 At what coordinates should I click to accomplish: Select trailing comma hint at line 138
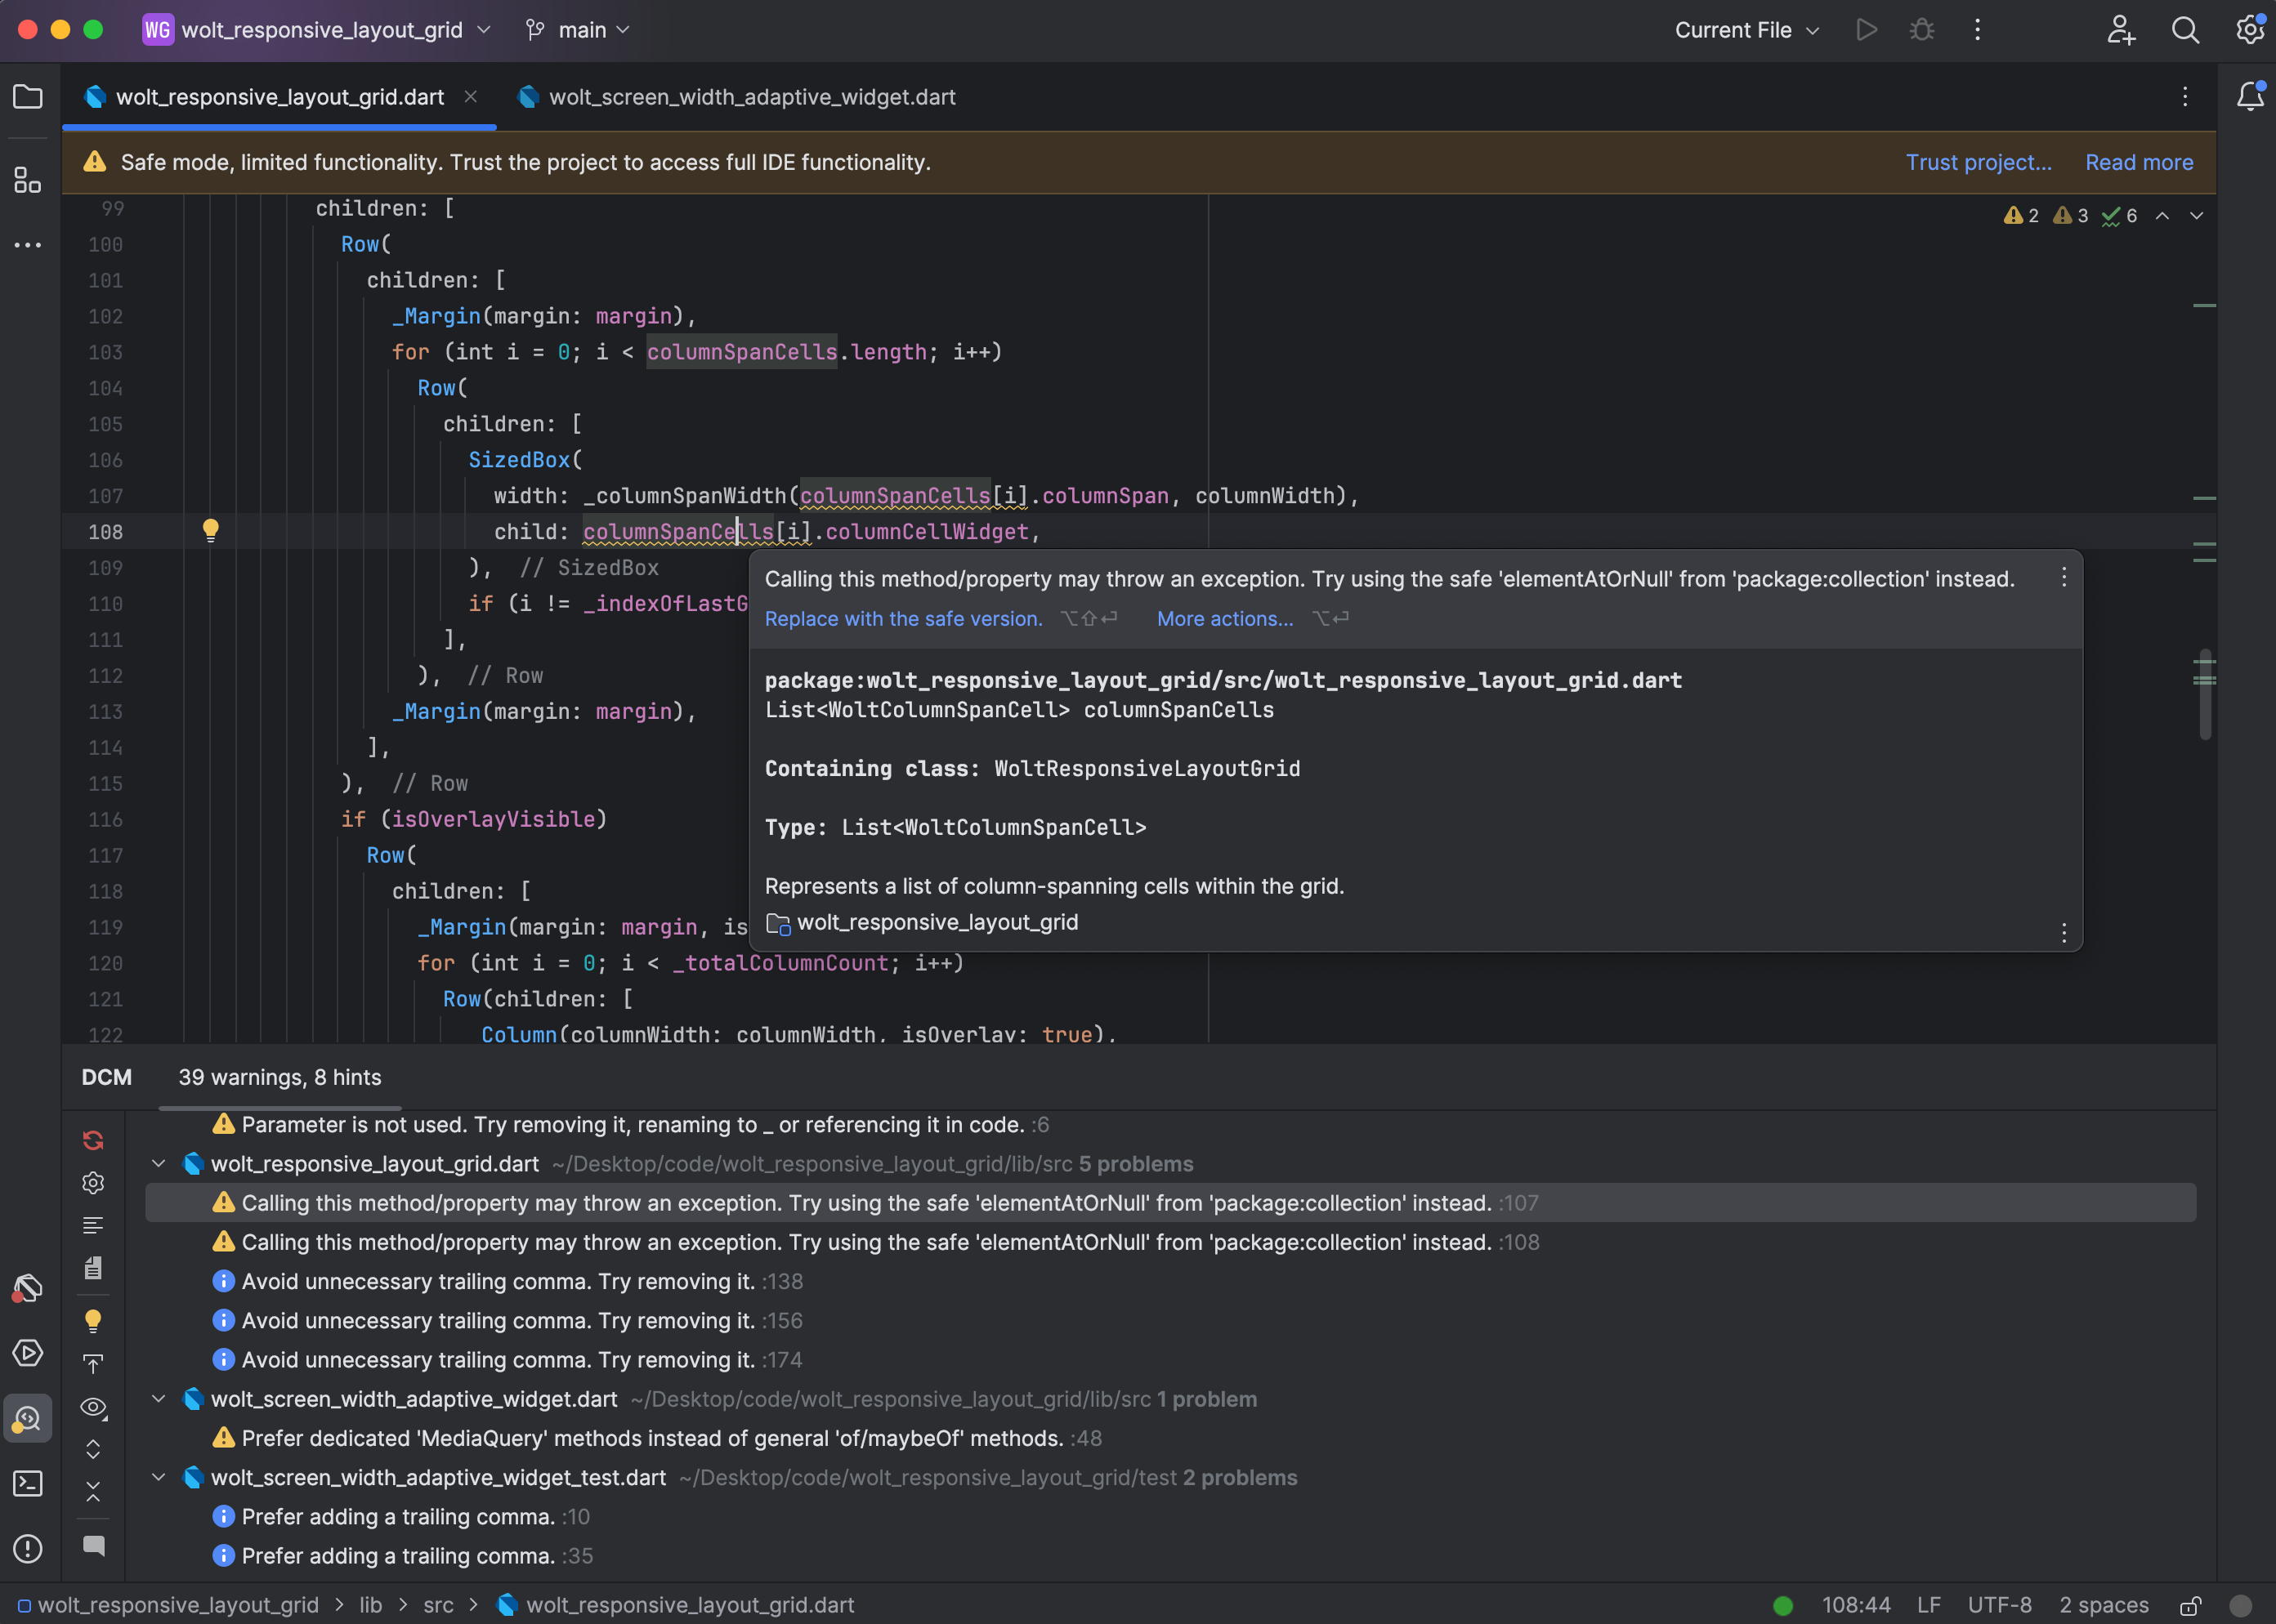[1170, 1281]
